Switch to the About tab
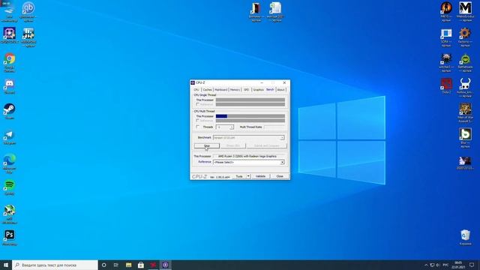 click(281, 90)
